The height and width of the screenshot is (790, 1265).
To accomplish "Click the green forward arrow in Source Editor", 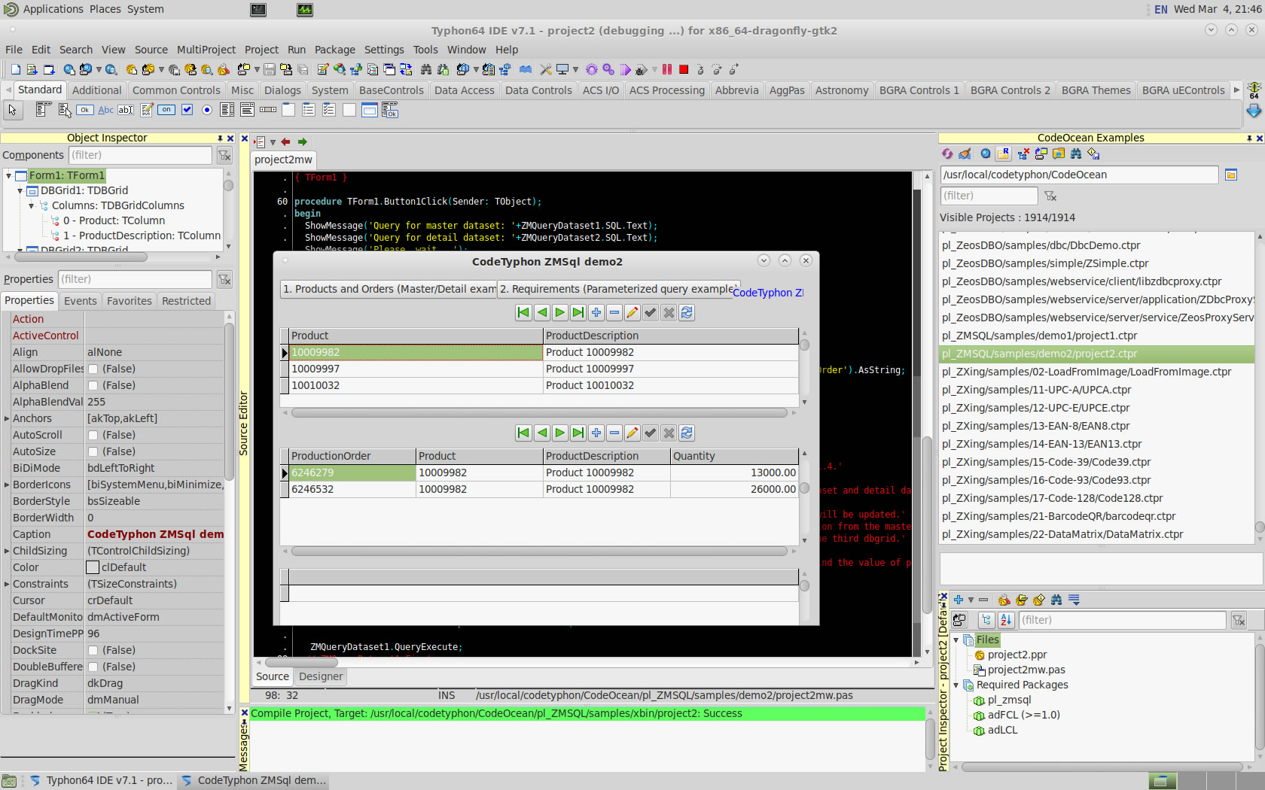I will [x=303, y=141].
